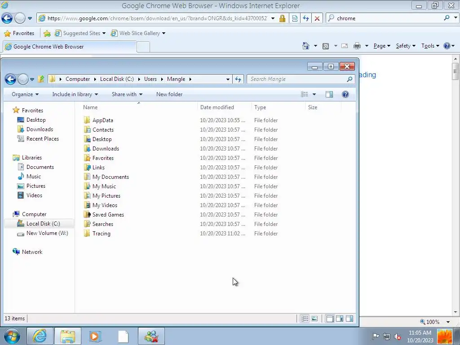
Task: Click the blank document taskbar icon
Action: pyautogui.click(x=123, y=336)
